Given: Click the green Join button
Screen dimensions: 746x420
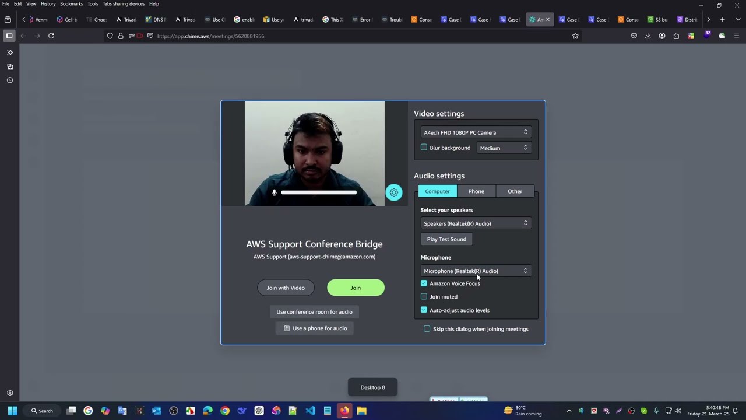Looking at the screenshot, I should point(356,288).
